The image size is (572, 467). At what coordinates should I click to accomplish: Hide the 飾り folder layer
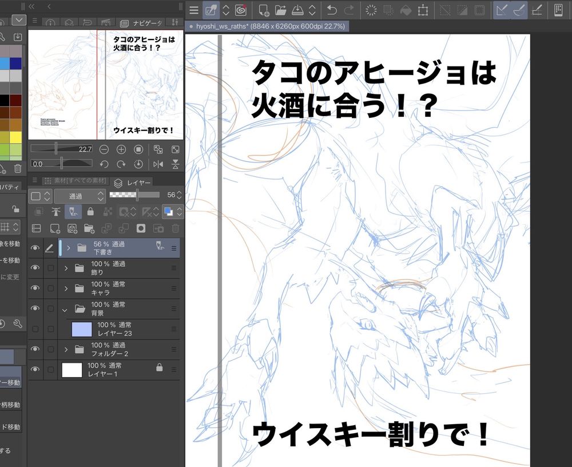click(x=35, y=268)
